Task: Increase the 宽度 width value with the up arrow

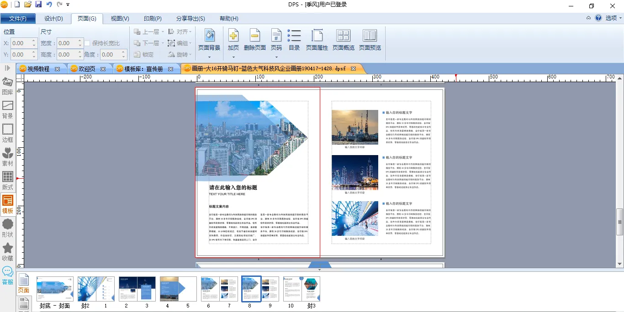Action: click(80, 41)
